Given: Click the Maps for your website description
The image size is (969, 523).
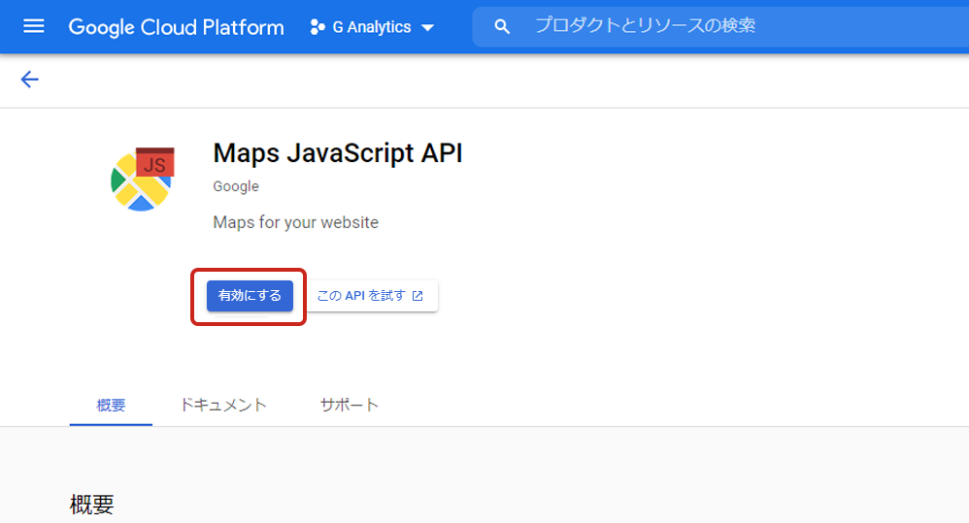Looking at the screenshot, I should click(295, 222).
